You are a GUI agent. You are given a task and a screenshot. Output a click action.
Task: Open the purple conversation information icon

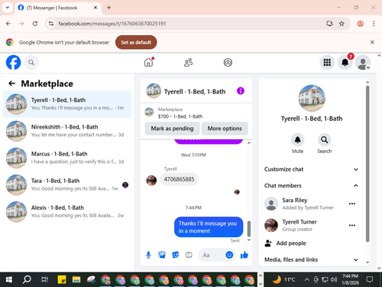click(x=241, y=91)
